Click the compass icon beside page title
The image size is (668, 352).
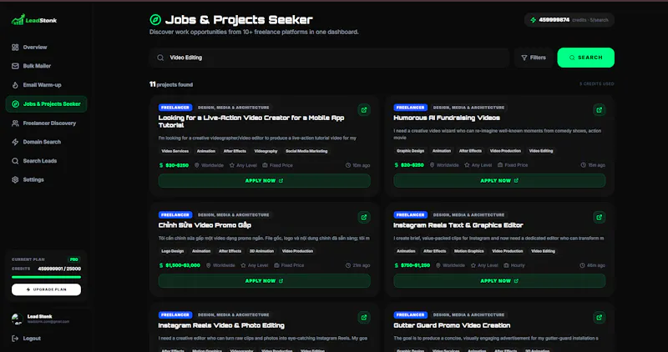tap(155, 19)
